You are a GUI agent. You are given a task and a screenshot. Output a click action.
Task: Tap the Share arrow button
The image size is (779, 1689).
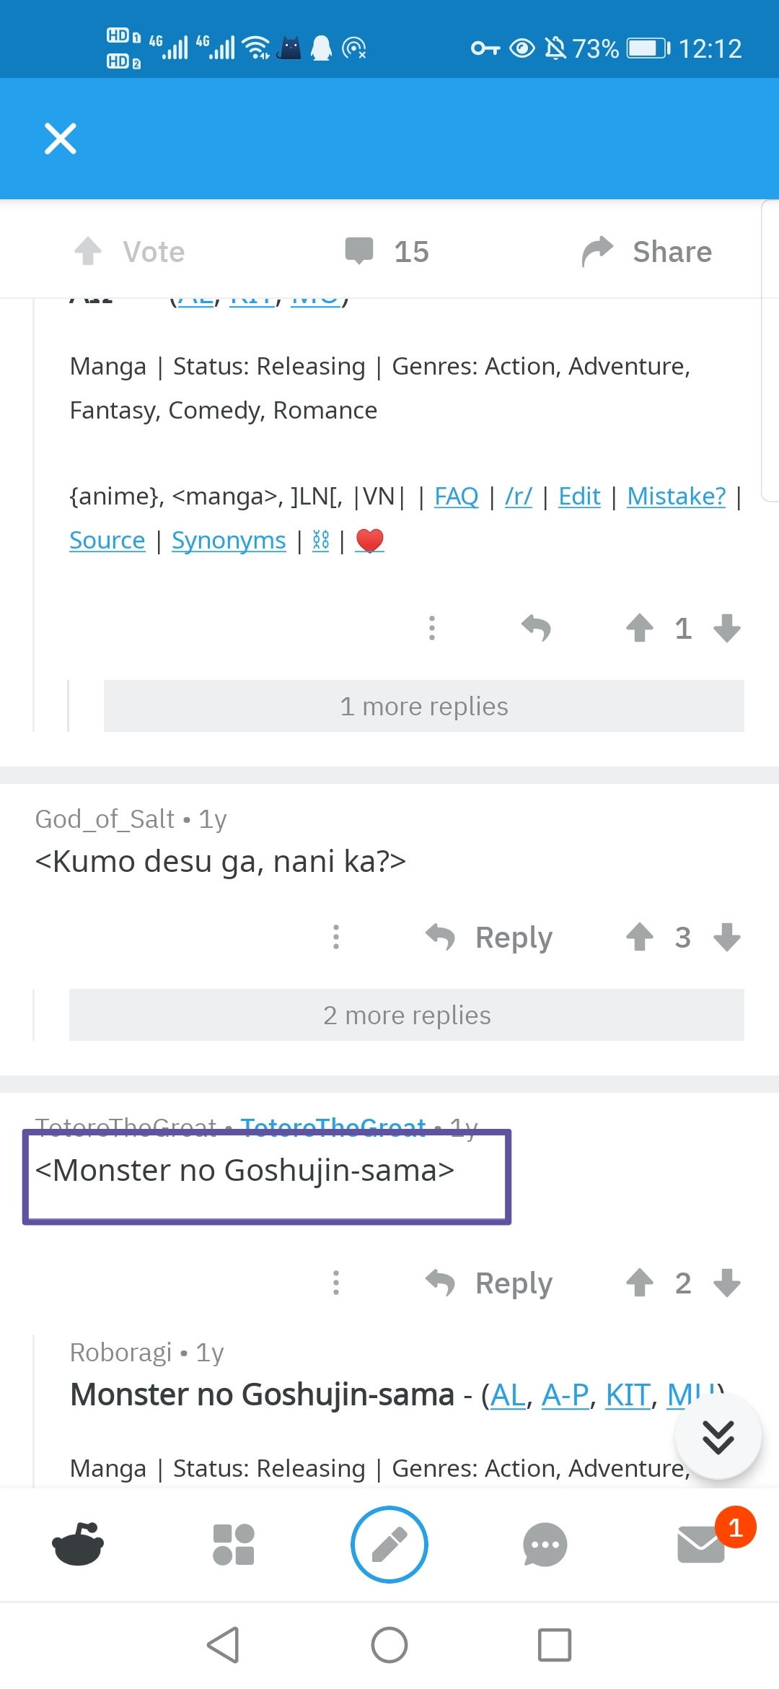pyautogui.click(x=597, y=251)
